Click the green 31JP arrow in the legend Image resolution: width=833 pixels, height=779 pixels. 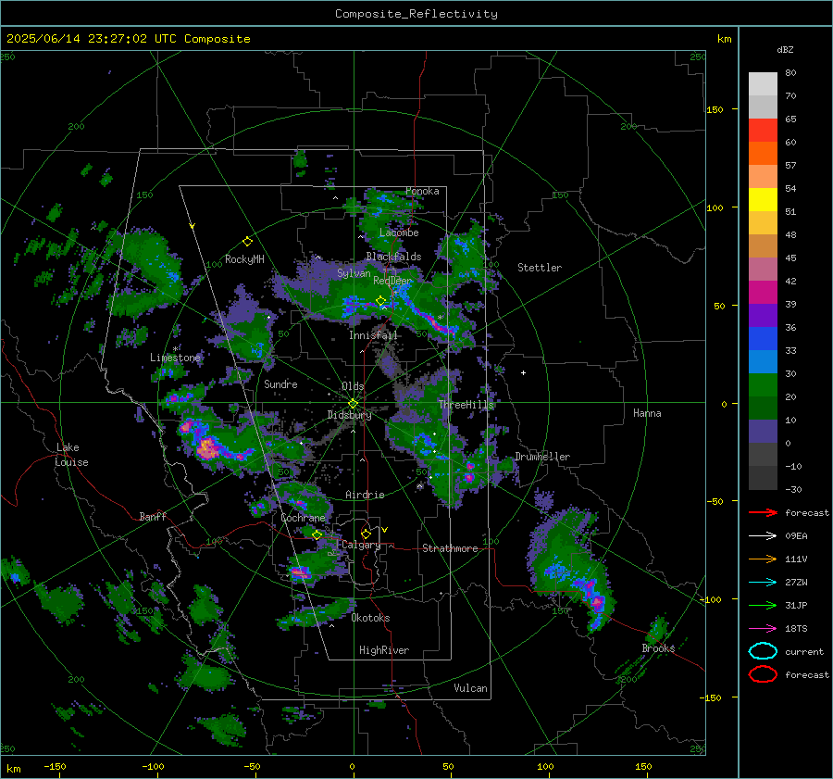coord(763,605)
